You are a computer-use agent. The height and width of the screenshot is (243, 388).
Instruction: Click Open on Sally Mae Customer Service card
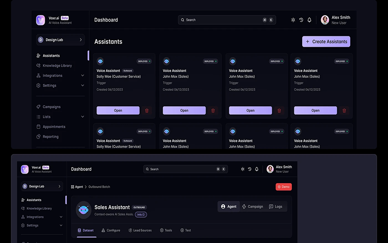(x=118, y=110)
